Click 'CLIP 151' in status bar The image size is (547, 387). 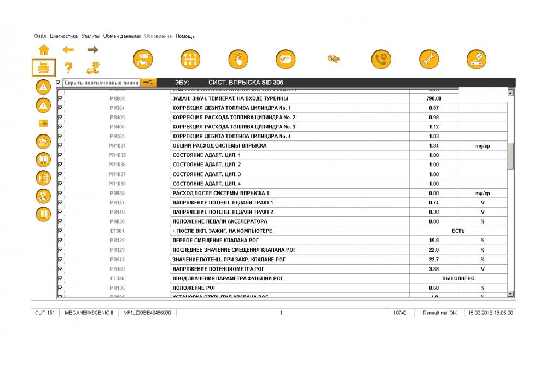45,313
